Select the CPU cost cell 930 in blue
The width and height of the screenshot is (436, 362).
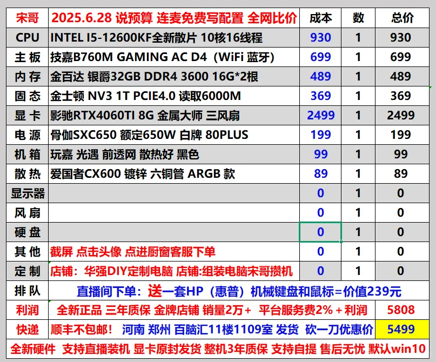click(320, 37)
